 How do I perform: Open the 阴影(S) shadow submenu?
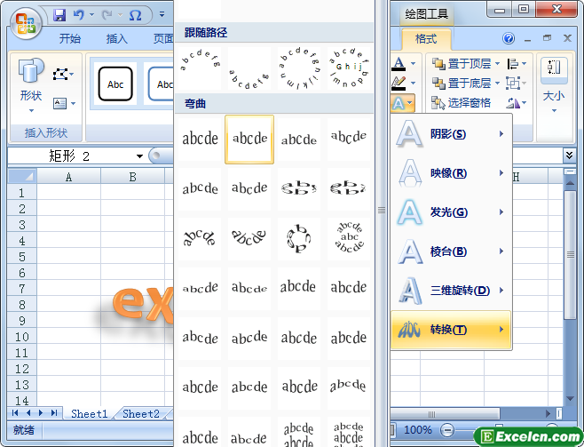tap(451, 133)
